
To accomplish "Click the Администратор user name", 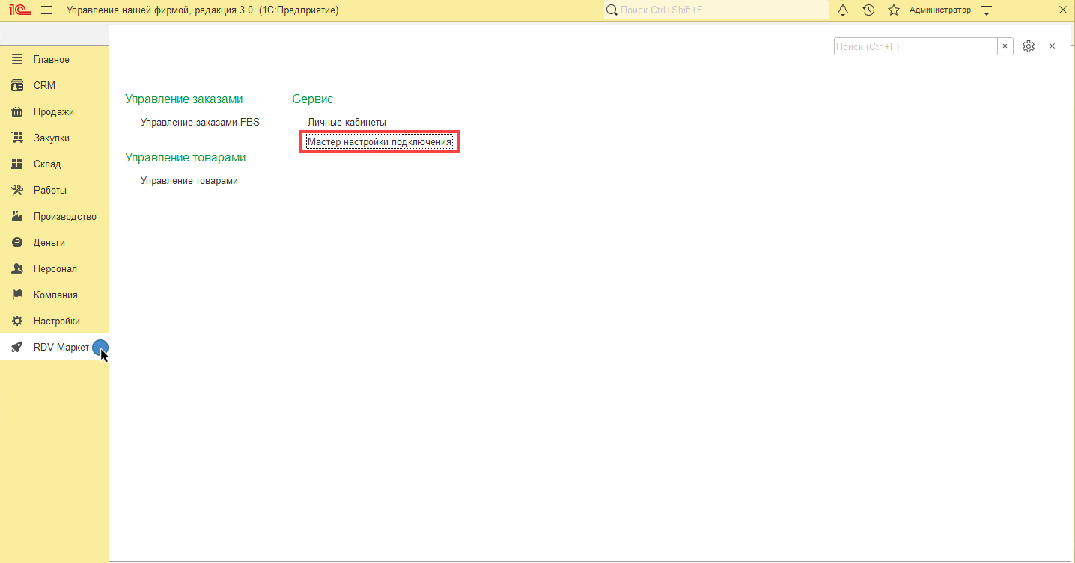I will (x=940, y=10).
